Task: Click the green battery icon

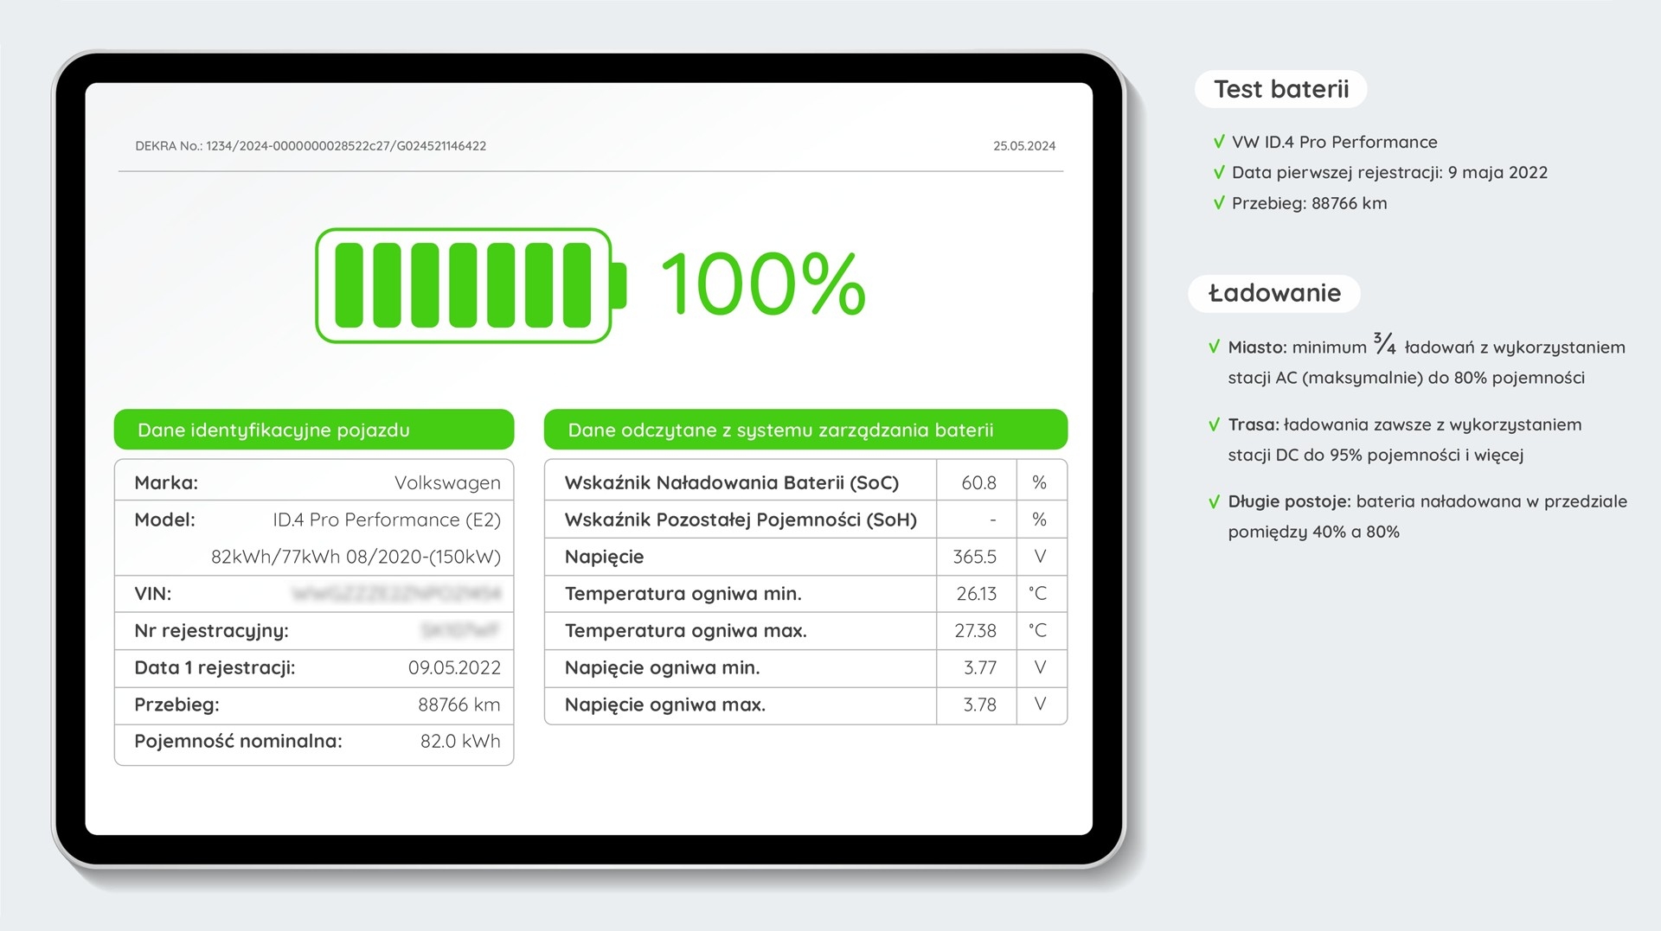Action: click(471, 285)
